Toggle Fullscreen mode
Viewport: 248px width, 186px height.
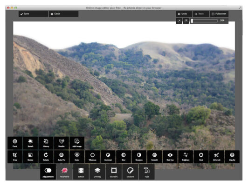pos(219,14)
